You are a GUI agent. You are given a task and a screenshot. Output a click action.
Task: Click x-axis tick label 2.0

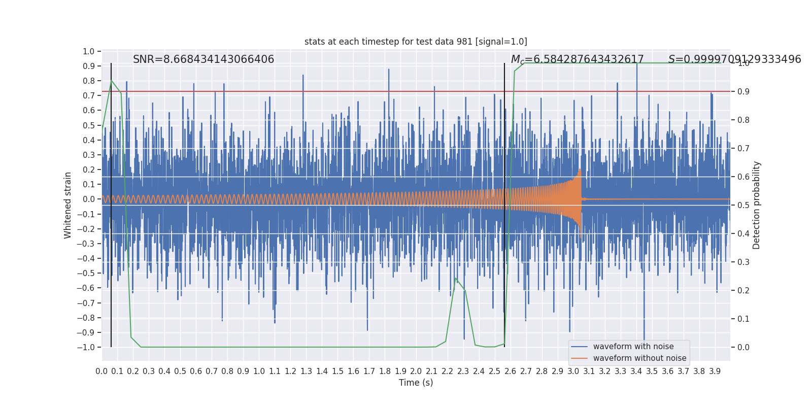(x=416, y=371)
